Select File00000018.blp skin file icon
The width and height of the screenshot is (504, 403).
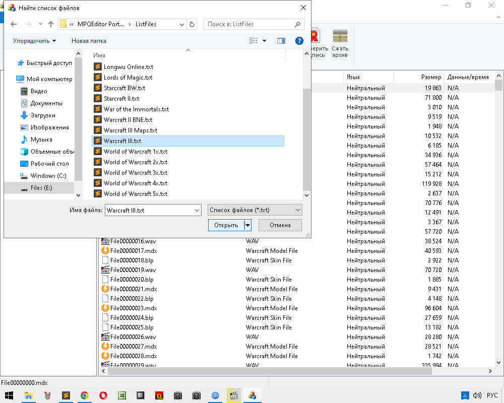105,260
